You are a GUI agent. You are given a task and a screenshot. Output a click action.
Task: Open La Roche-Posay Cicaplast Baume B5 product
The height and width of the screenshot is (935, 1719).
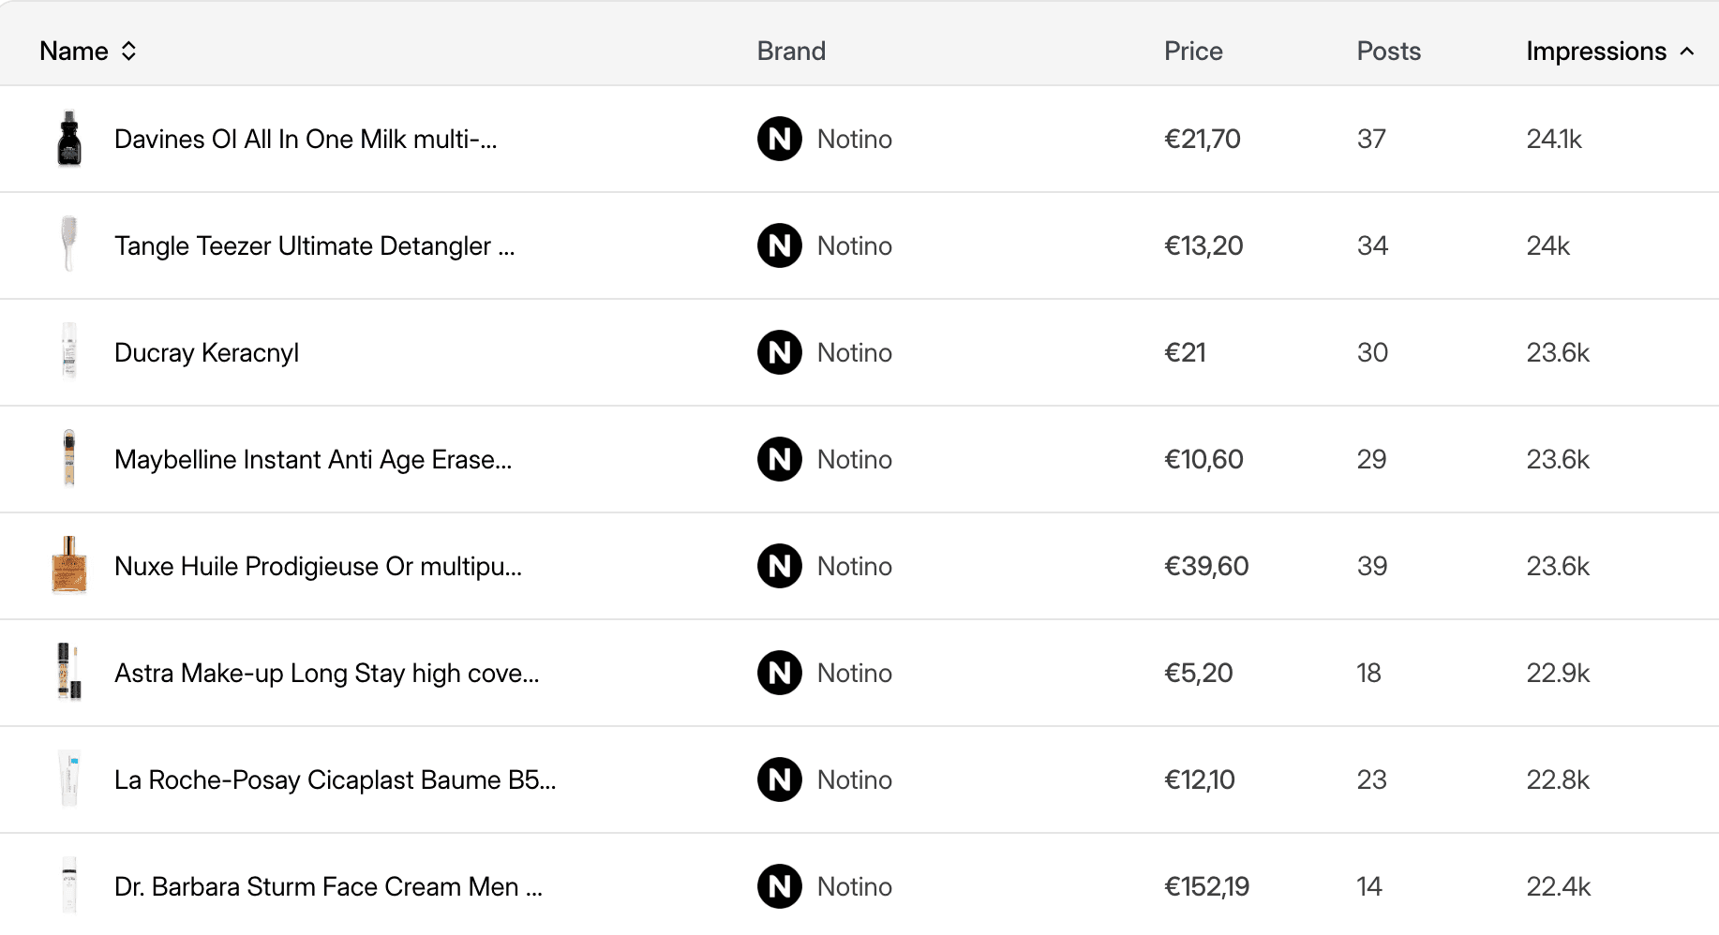[335, 779]
